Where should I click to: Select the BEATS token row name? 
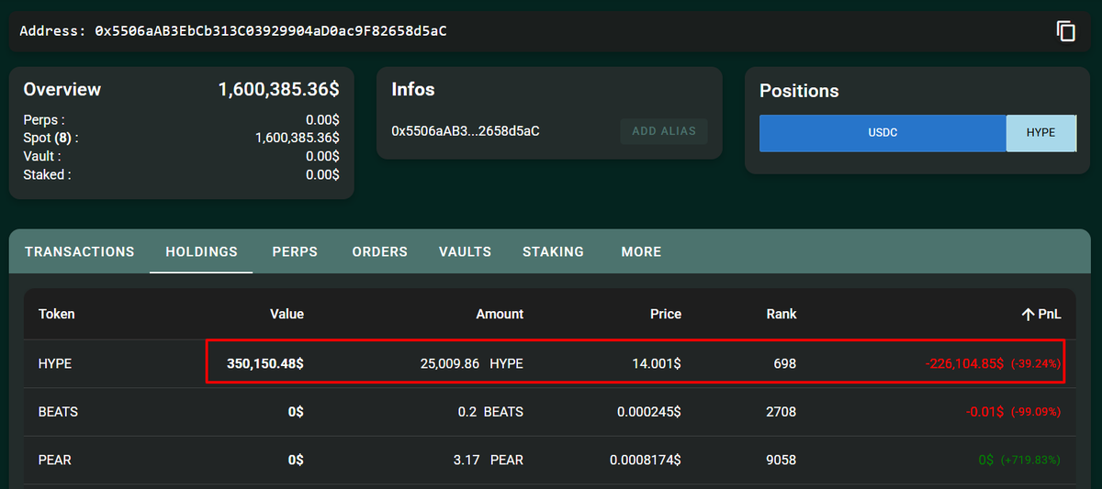click(58, 412)
